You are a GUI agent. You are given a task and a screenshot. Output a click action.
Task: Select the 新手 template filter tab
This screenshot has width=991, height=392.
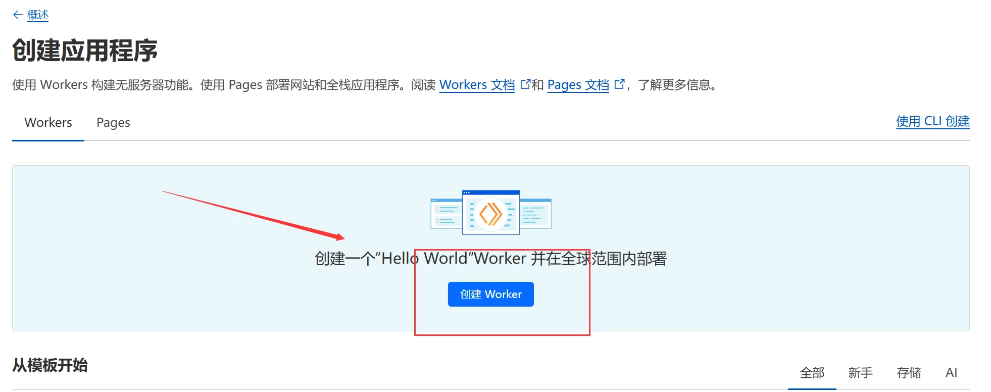tap(860, 373)
